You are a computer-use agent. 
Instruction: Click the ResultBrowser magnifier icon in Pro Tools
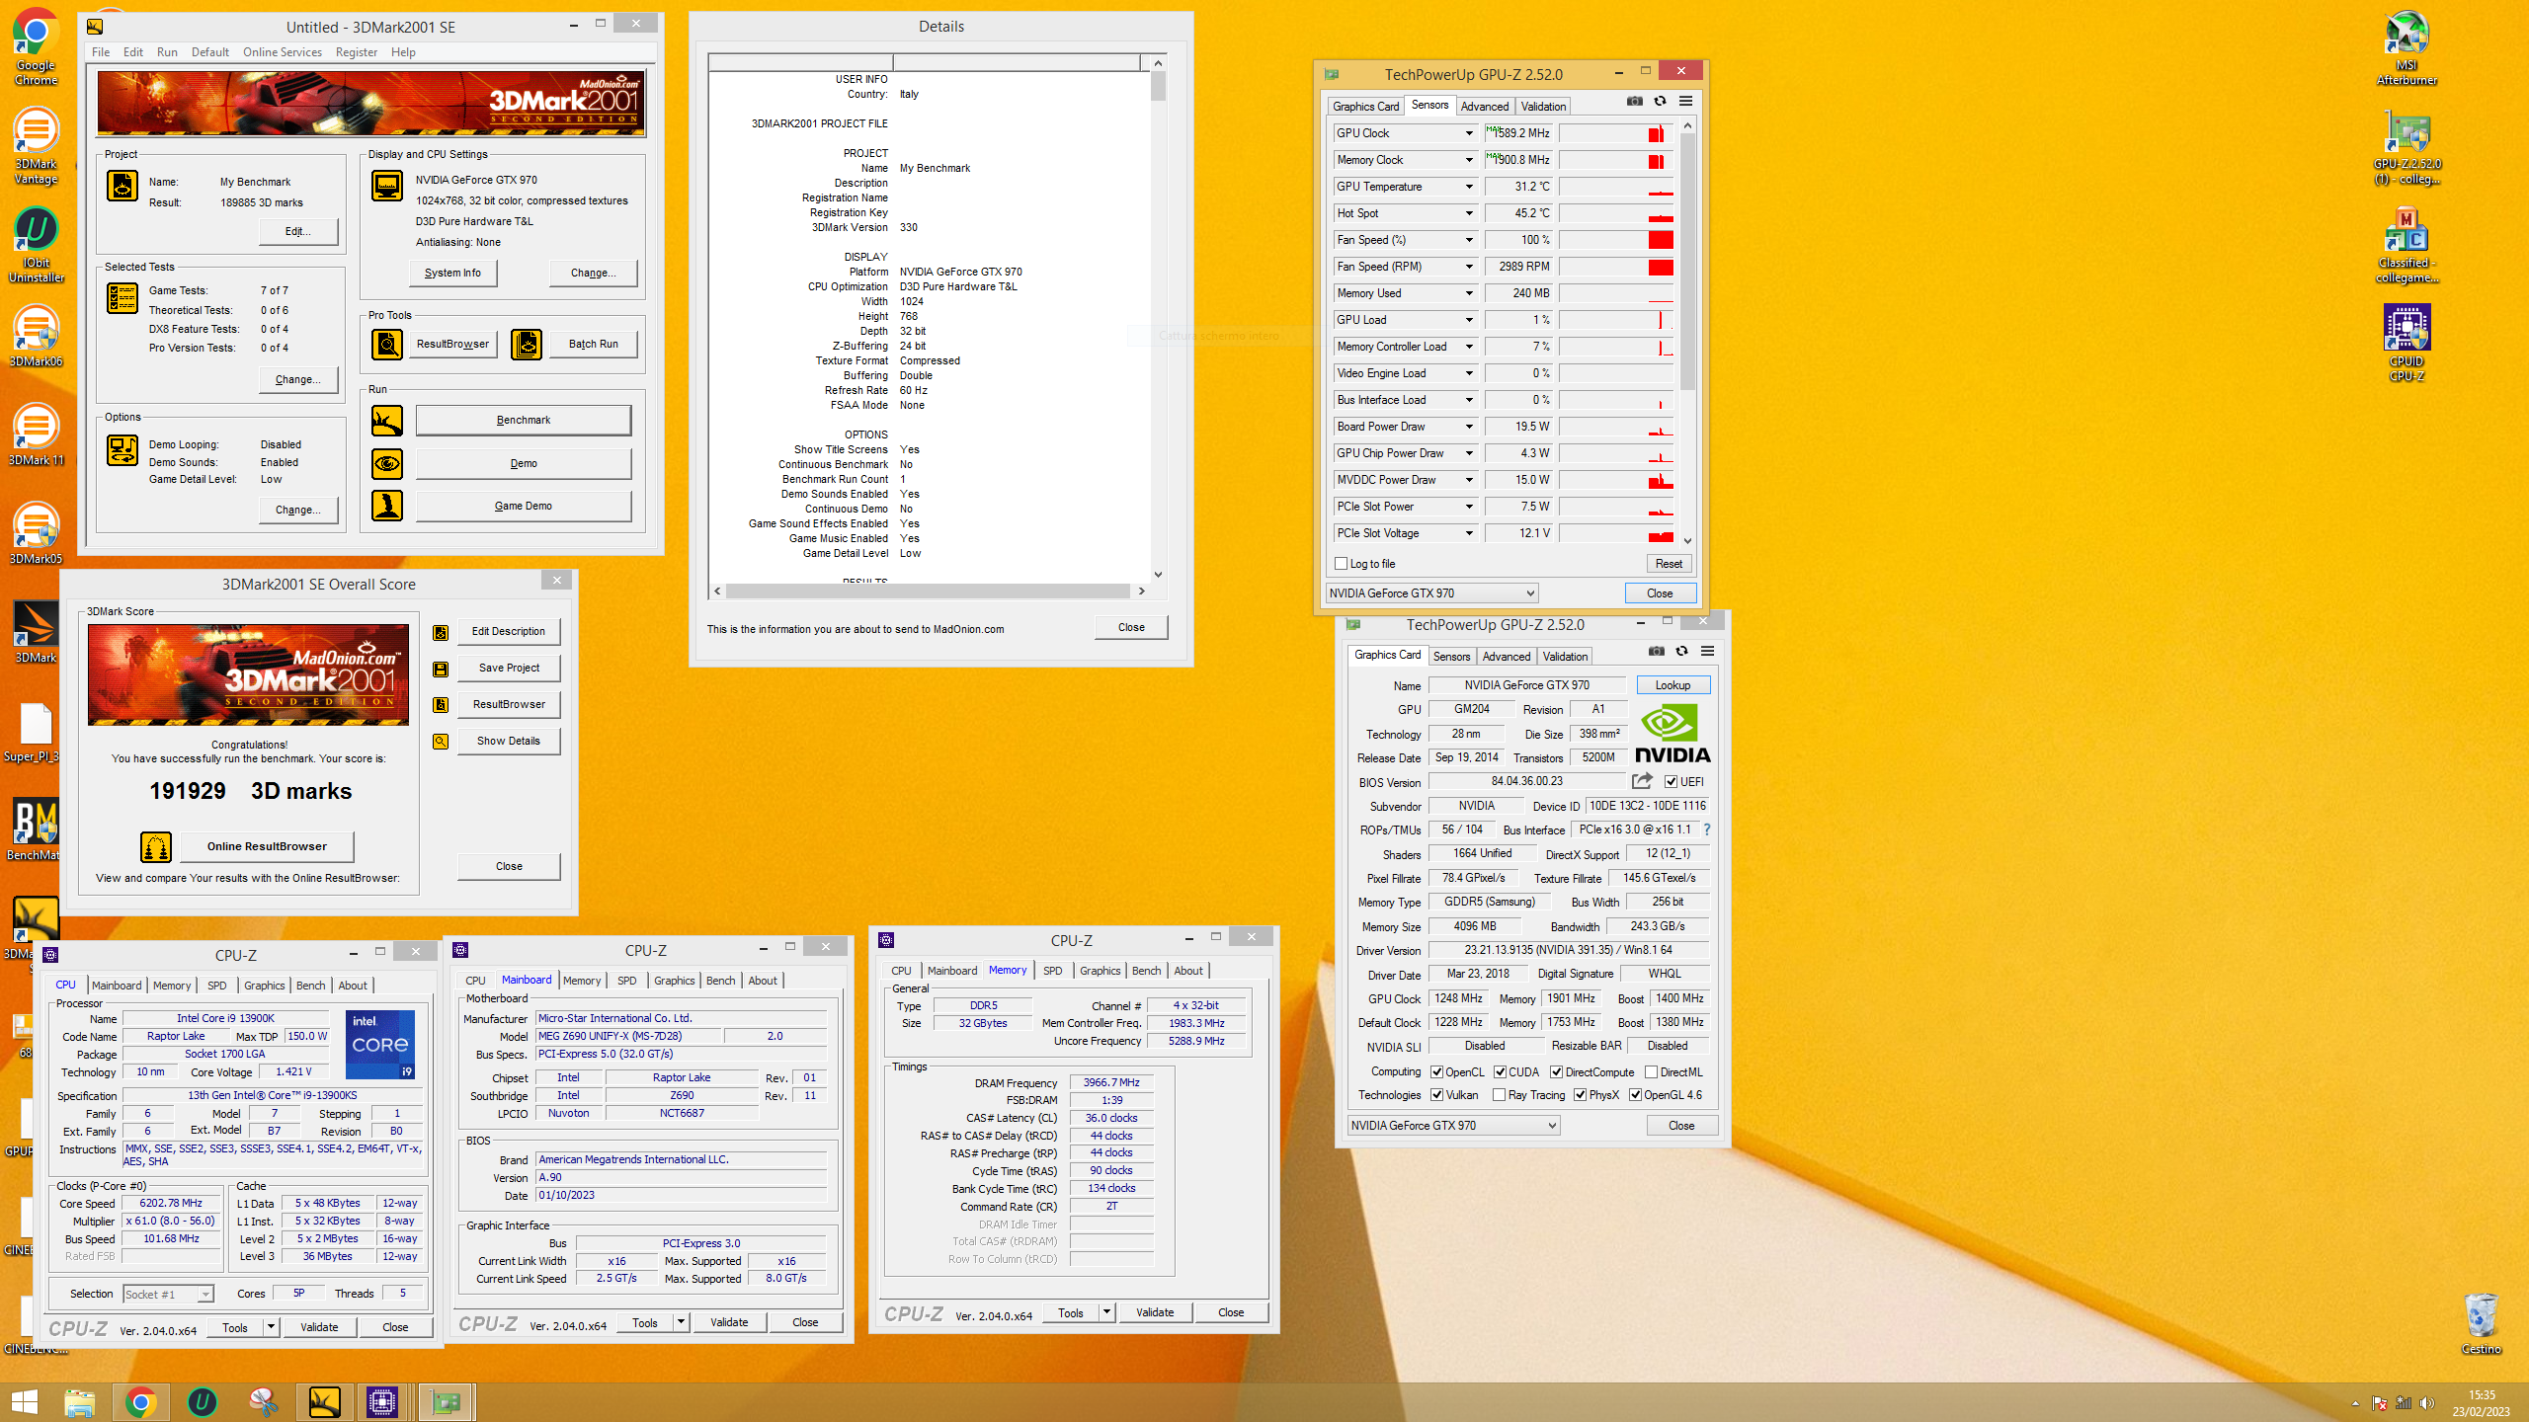(x=387, y=344)
